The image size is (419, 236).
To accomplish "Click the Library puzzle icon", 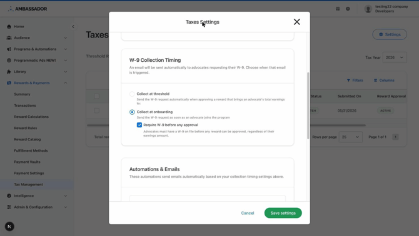I will pos(9,72).
